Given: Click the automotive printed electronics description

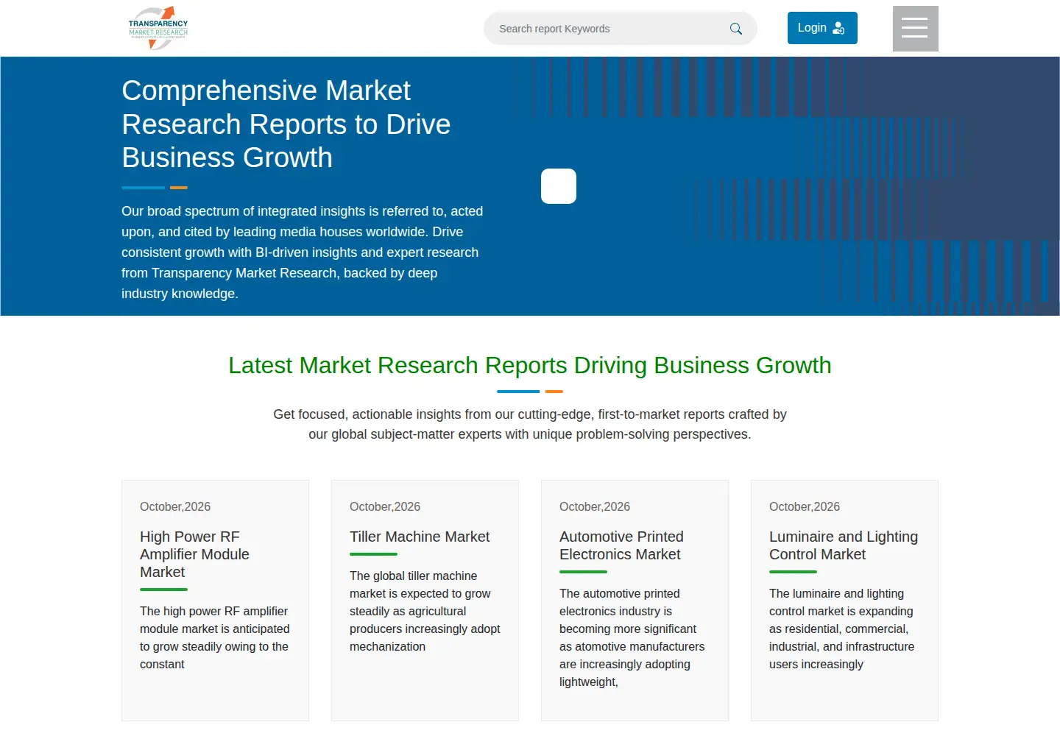Looking at the screenshot, I should (632, 637).
